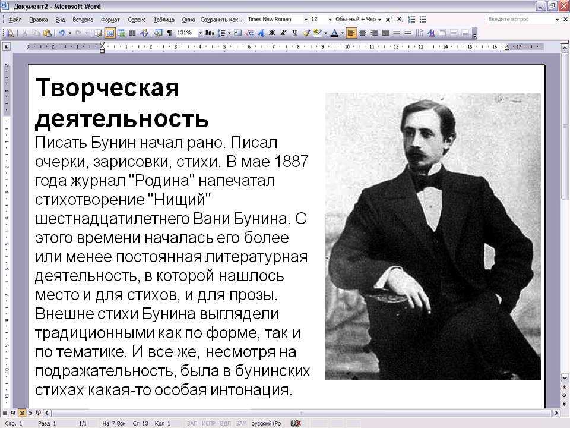
Task: Click the русский language status indicator
Action: click(x=267, y=423)
